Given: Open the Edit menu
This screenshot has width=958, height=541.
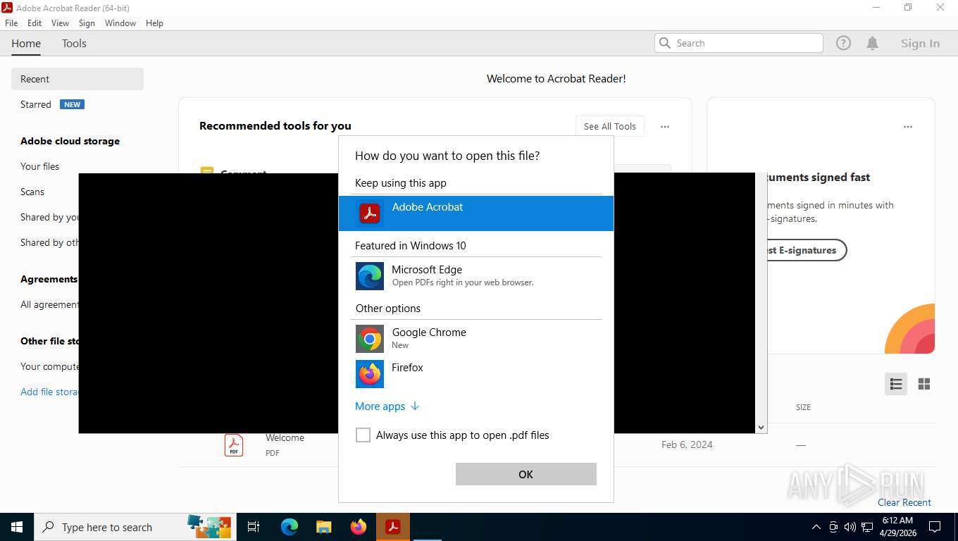Looking at the screenshot, I should (x=35, y=23).
